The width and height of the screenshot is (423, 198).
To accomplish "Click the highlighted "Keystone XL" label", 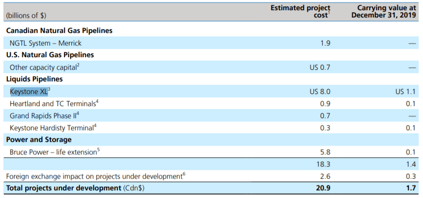I will coord(30,91).
